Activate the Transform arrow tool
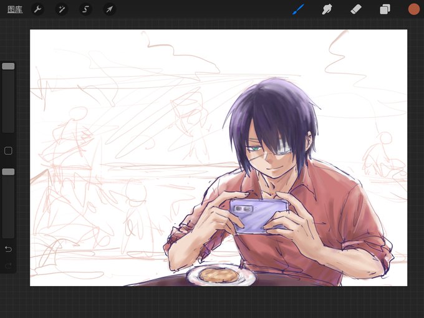This screenshot has width=424, height=318. (x=109, y=9)
